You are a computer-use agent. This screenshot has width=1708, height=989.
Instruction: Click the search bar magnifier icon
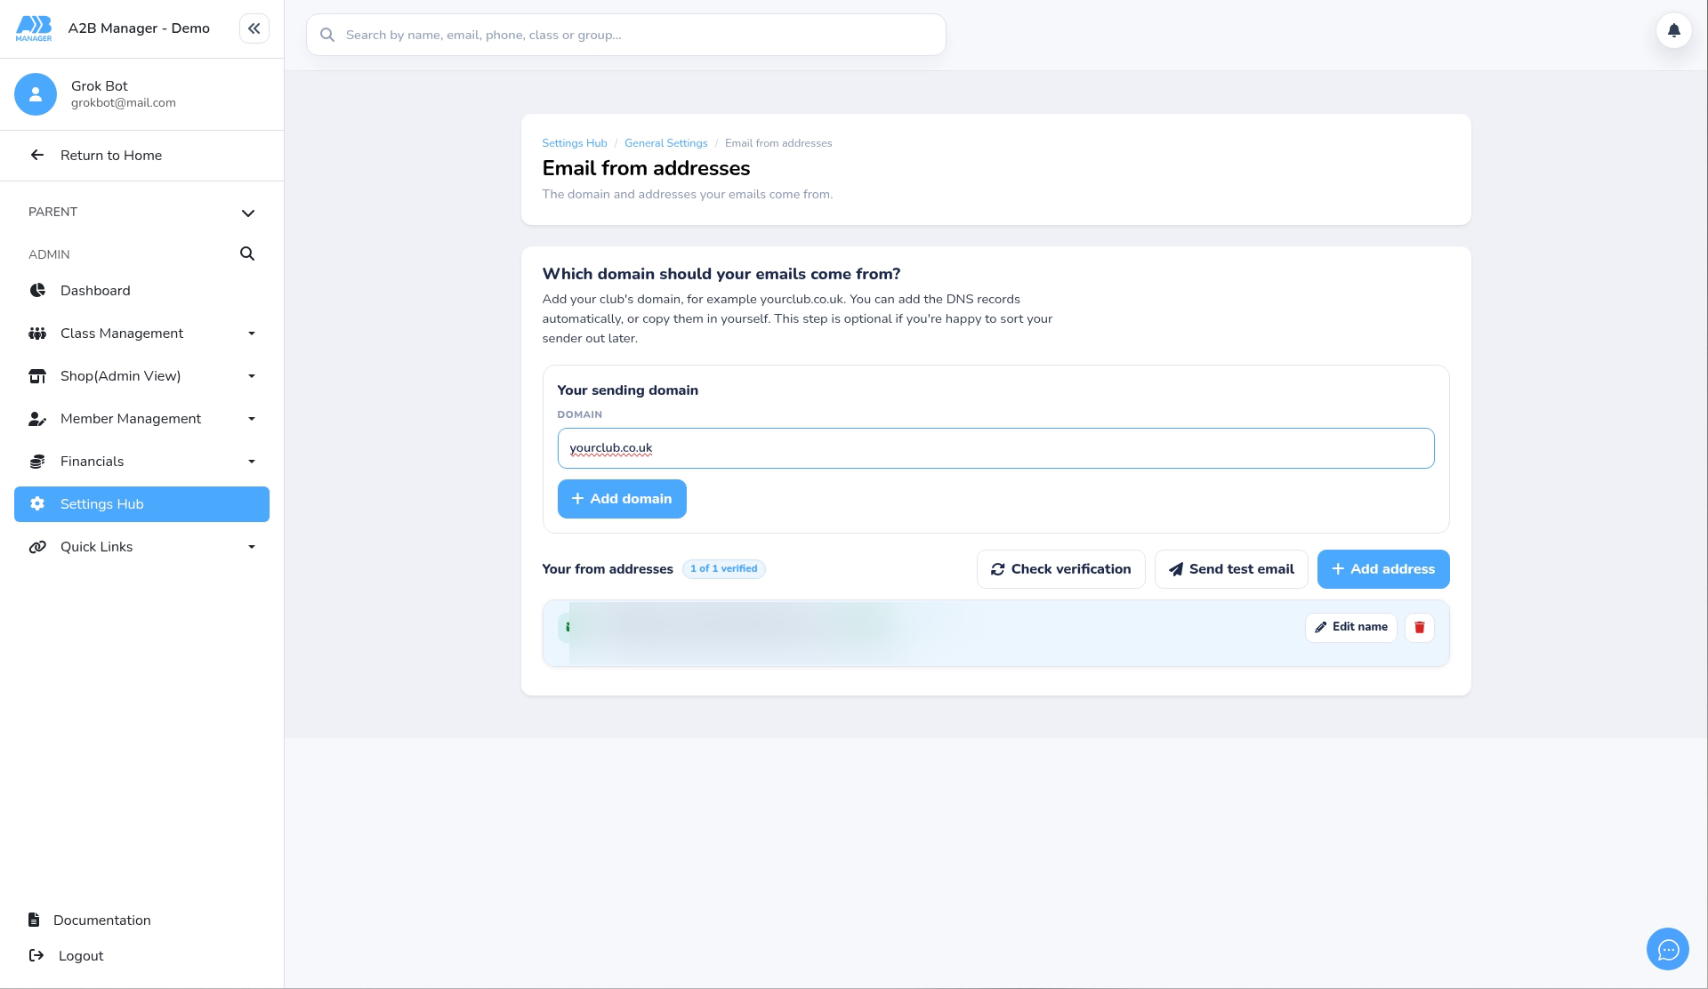[327, 35]
